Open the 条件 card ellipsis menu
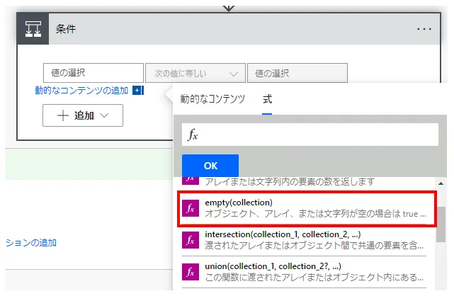The width and height of the screenshot is (454, 296). (424, 29)
